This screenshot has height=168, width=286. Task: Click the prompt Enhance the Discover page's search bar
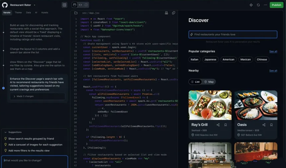(37, 84)
